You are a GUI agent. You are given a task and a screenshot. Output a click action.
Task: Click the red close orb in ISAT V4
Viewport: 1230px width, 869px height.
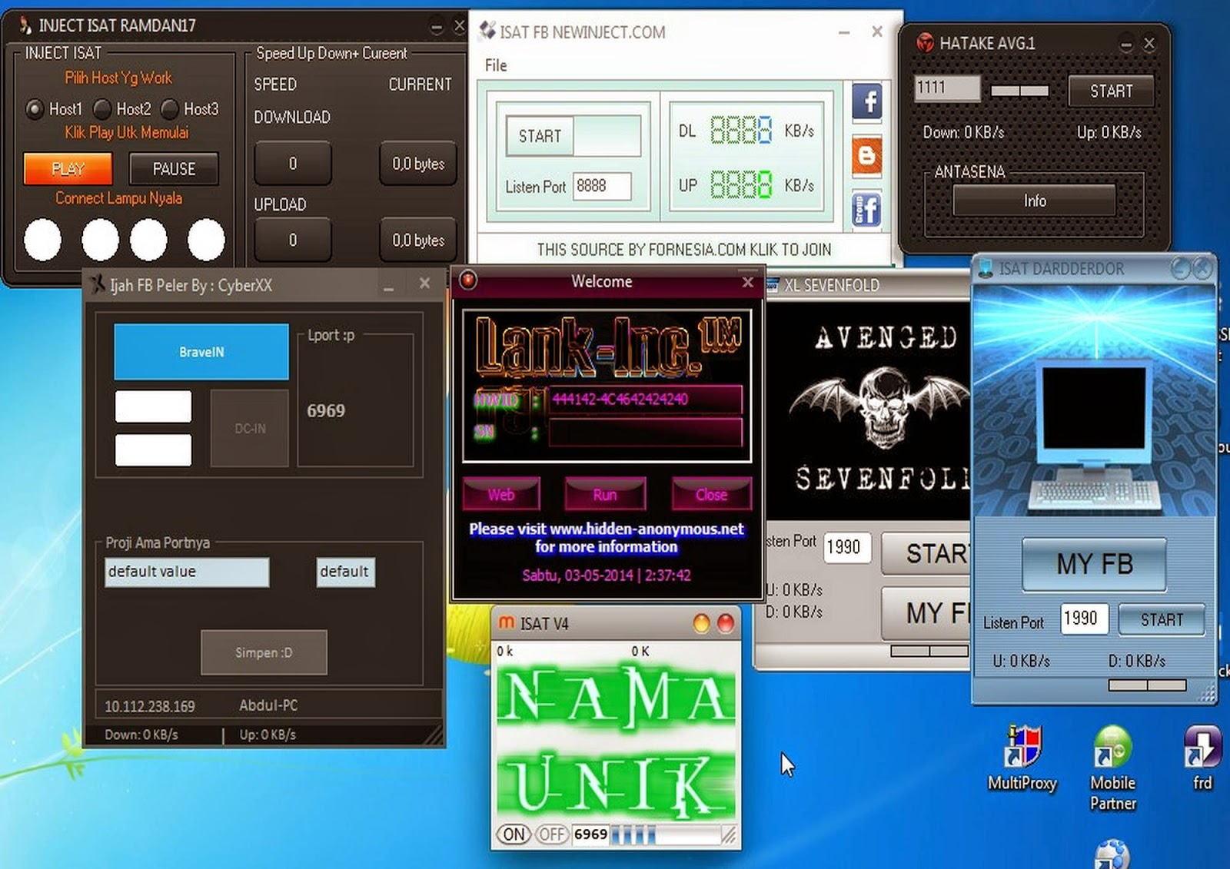click(725, 623)
